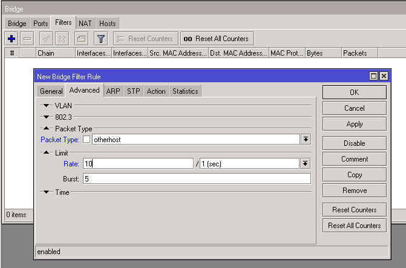Click Reset Counters button in dialog
Viewport: 406px width, 268px height.
click(354, 210)
